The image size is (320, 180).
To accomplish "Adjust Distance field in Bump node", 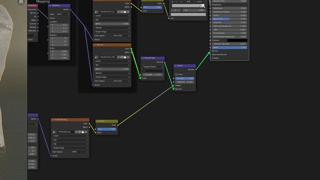I will tap(184, 82).
